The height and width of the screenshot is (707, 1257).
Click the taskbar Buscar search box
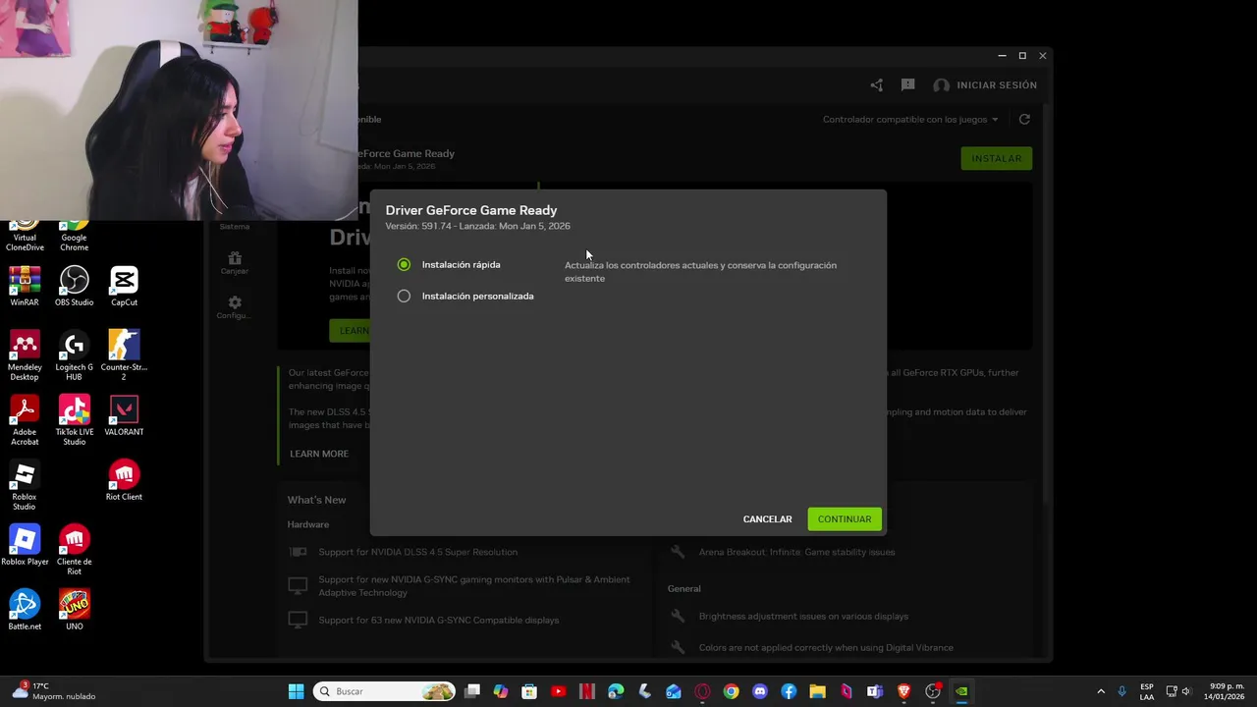click(x=384, y=691)
